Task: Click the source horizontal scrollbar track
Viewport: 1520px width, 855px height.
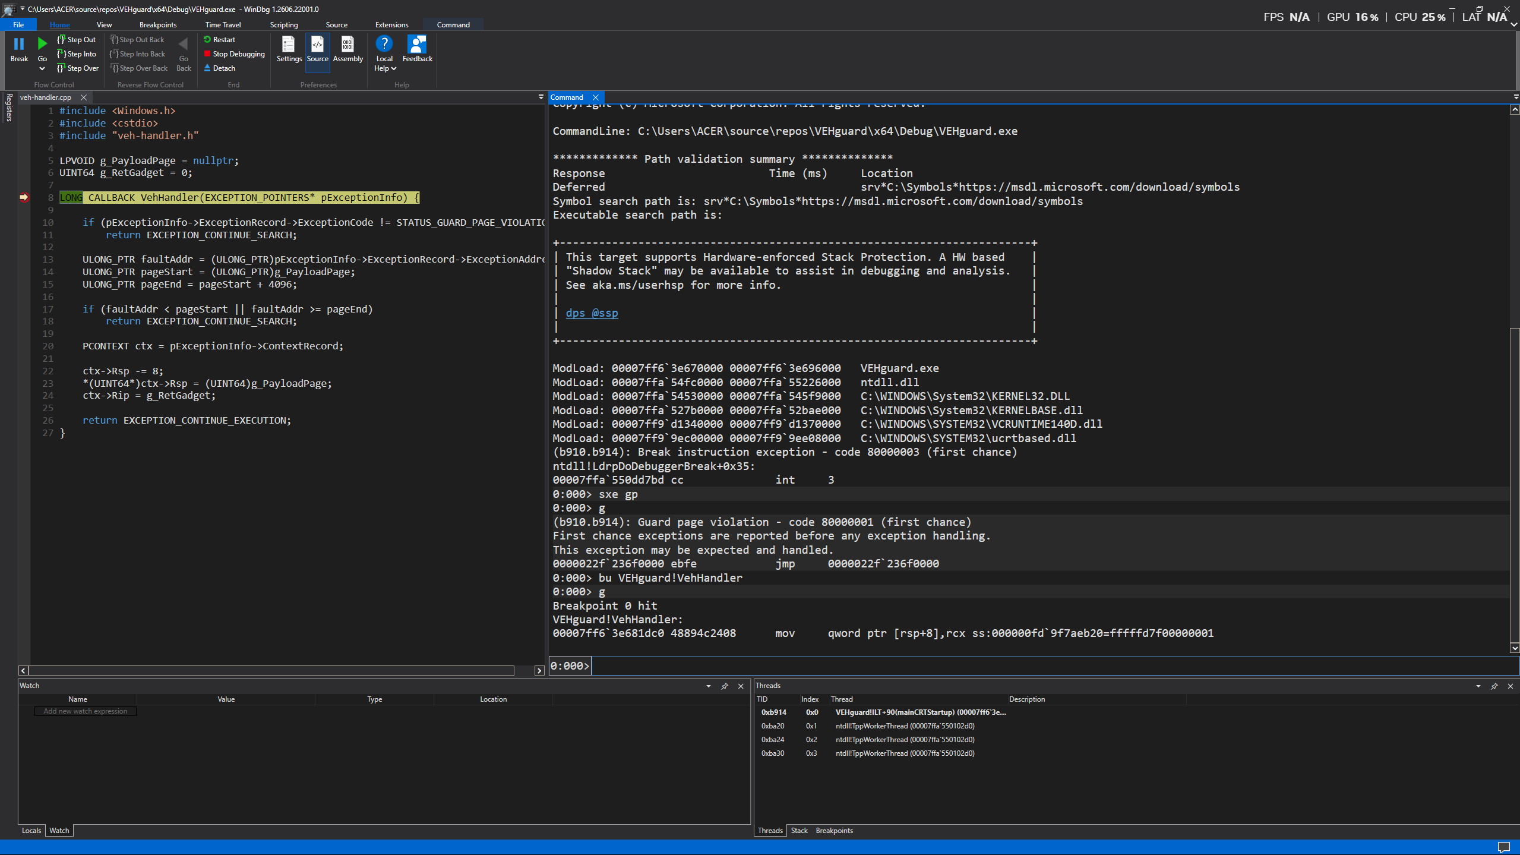Action: click(x=271, y=670)
